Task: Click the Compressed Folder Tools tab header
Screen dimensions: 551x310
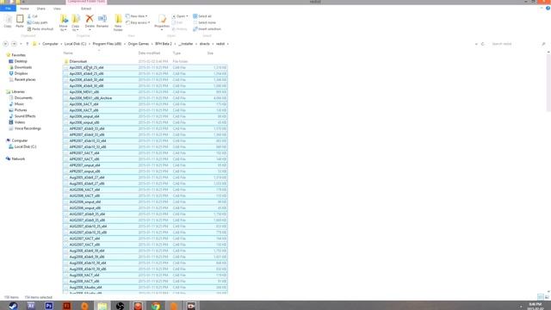Action: (x=86, y=2)
